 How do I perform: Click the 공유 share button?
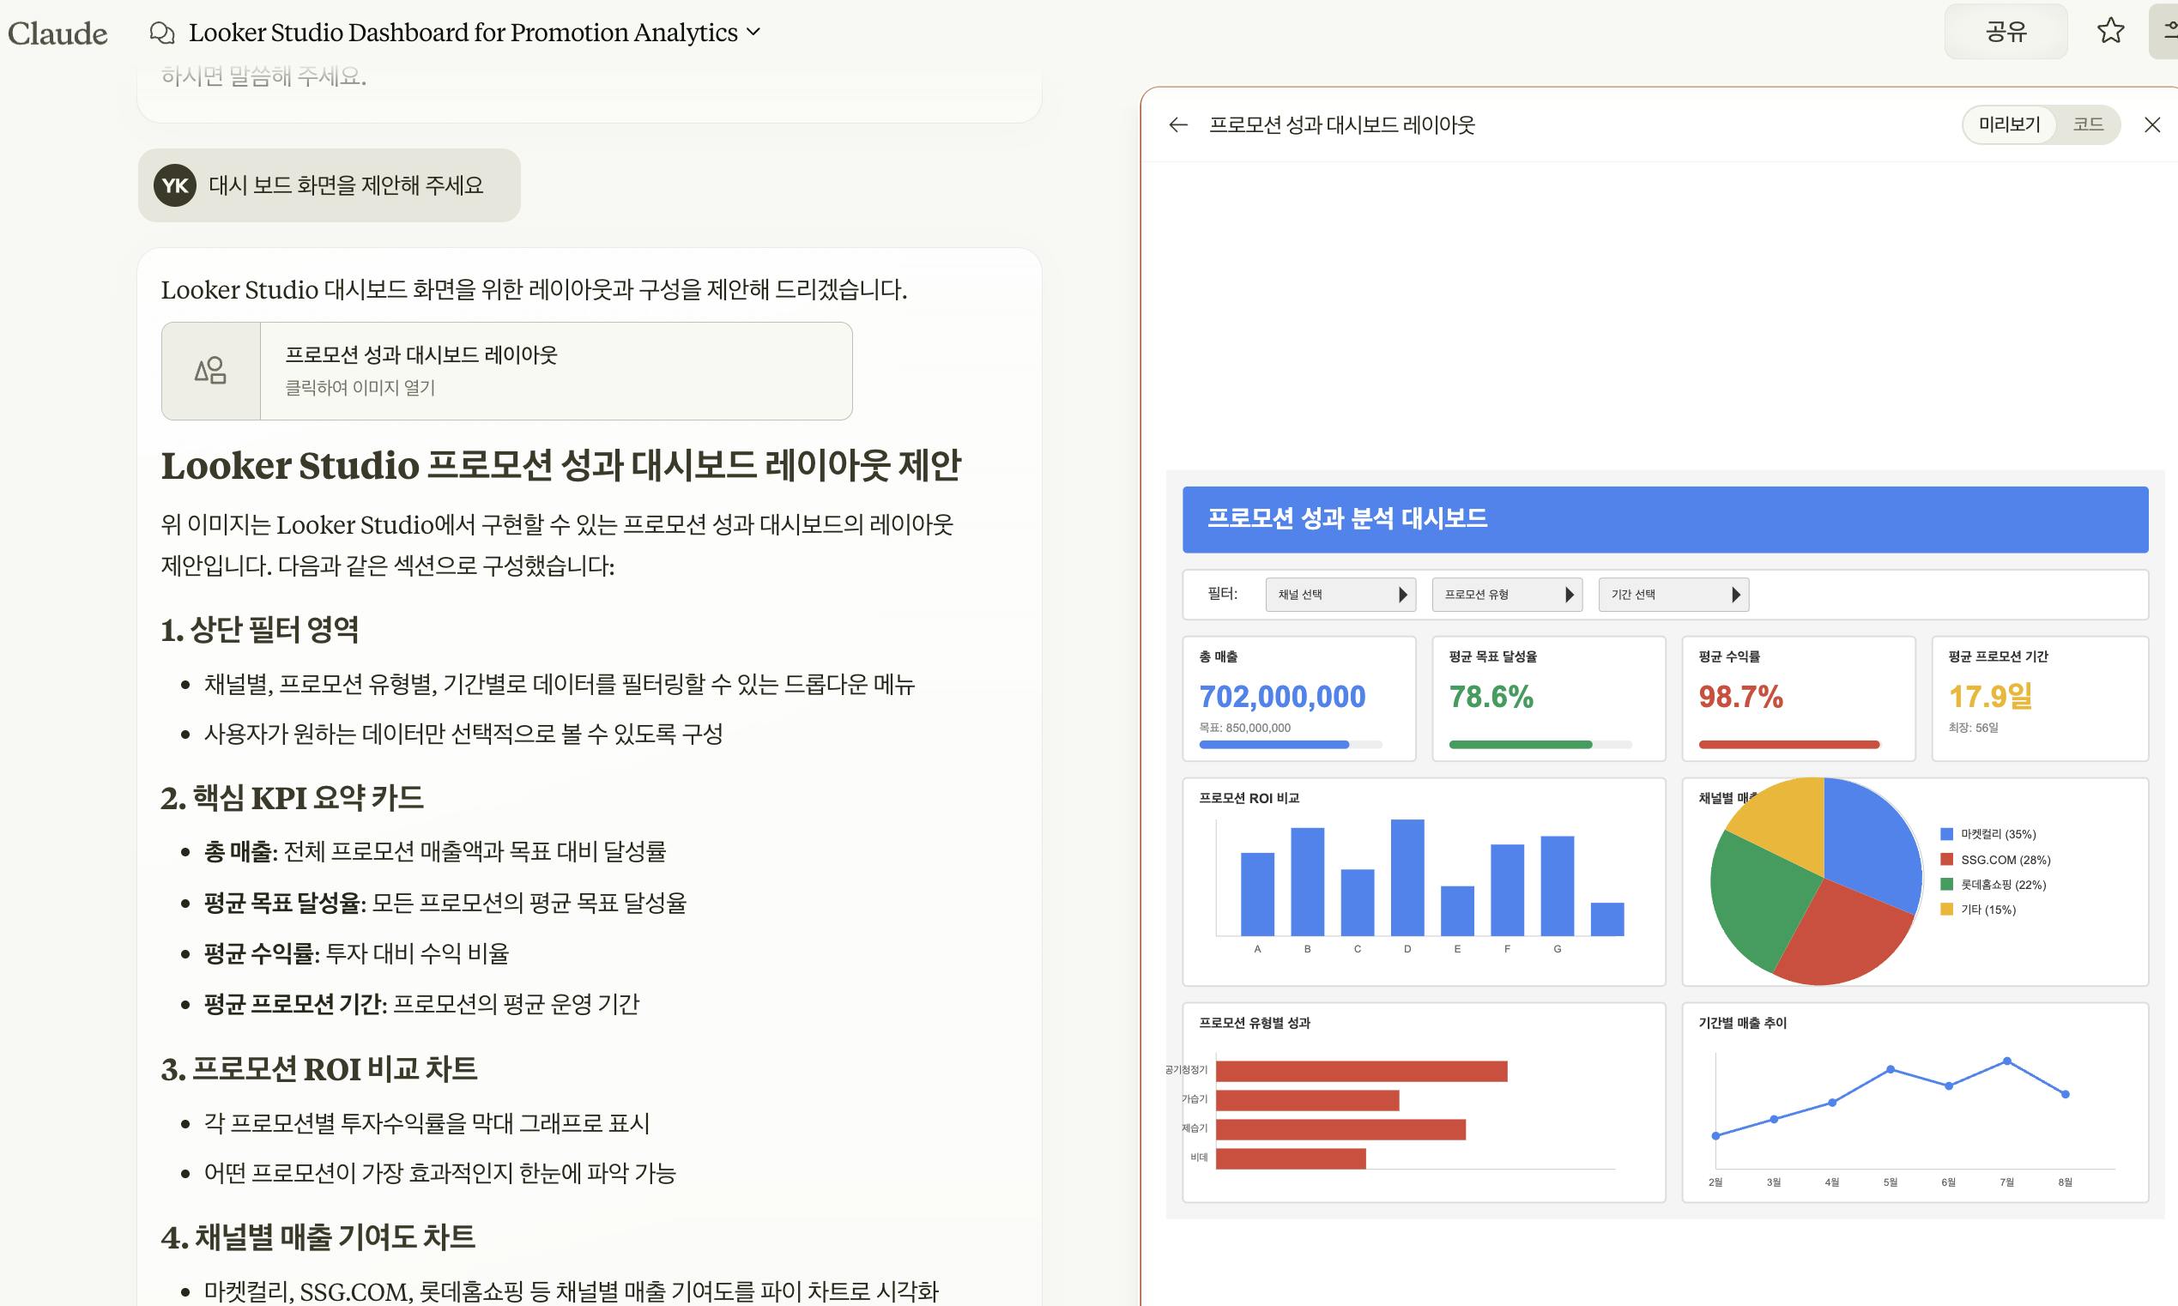[2005, 32]
